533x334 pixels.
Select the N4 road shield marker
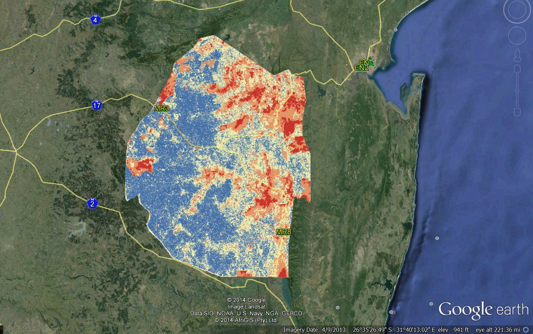(x=95, y=19)
